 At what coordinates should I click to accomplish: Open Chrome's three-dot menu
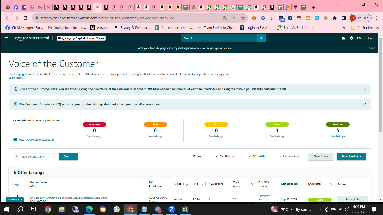tap(377, 18)
